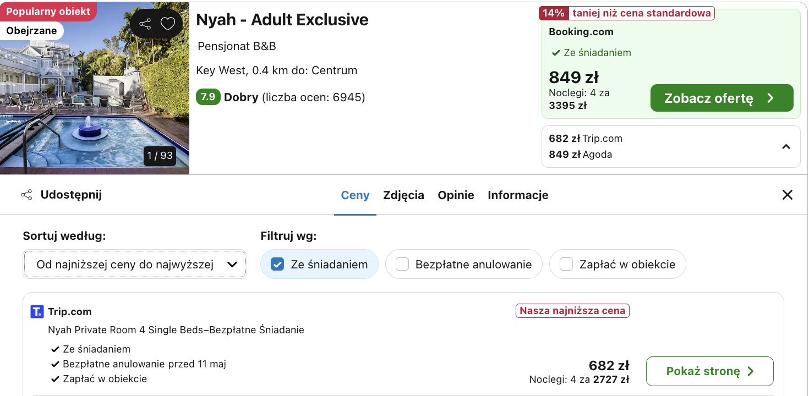809x396 pixels.
Task: Click arrow icon on Zobacz ofertę button
Action: (770, 98)
